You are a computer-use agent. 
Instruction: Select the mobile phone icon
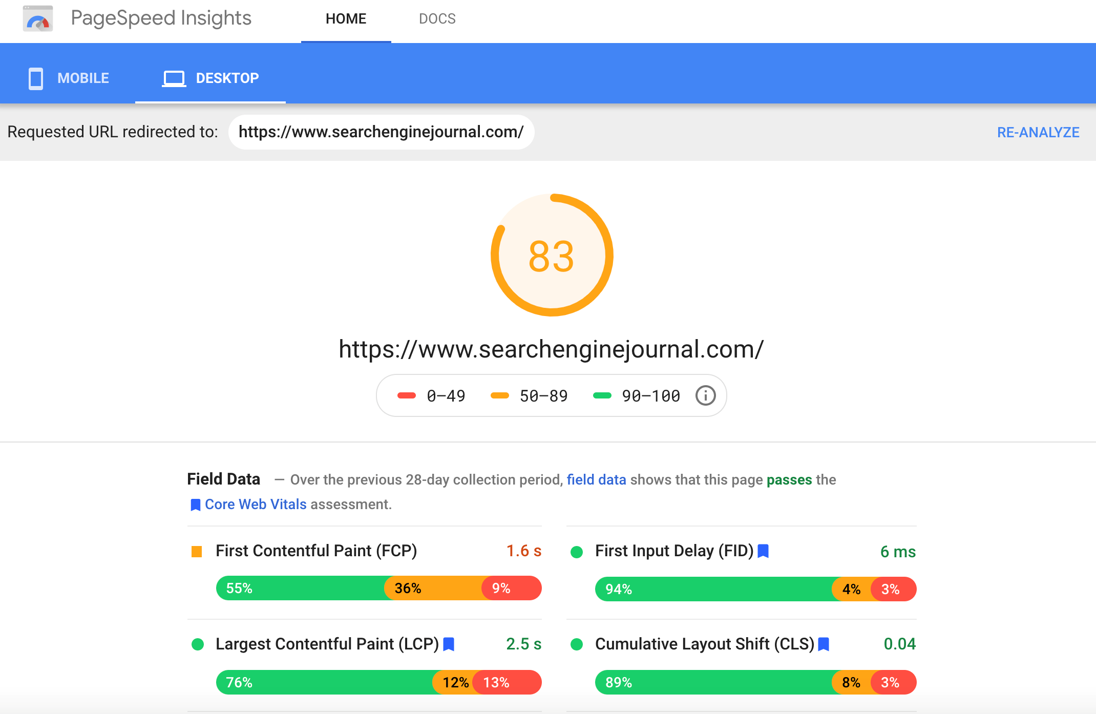[35, 78]
